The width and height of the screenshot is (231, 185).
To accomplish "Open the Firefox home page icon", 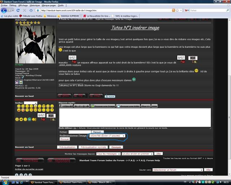I will pyautogui.click(x=31, y=10).
